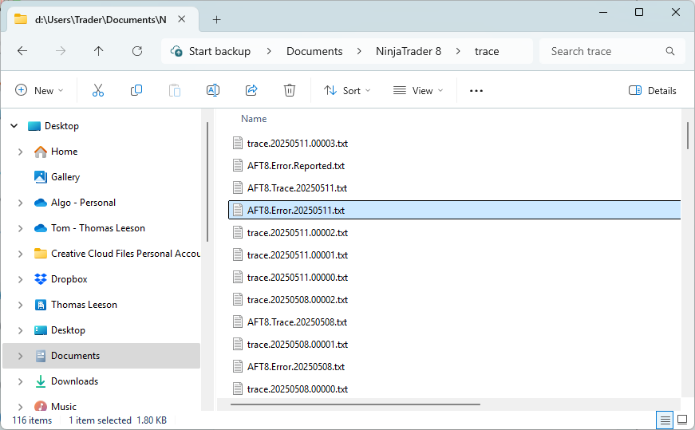Go forward with the right arrow

pyautogui.click(x=61, y=51)
